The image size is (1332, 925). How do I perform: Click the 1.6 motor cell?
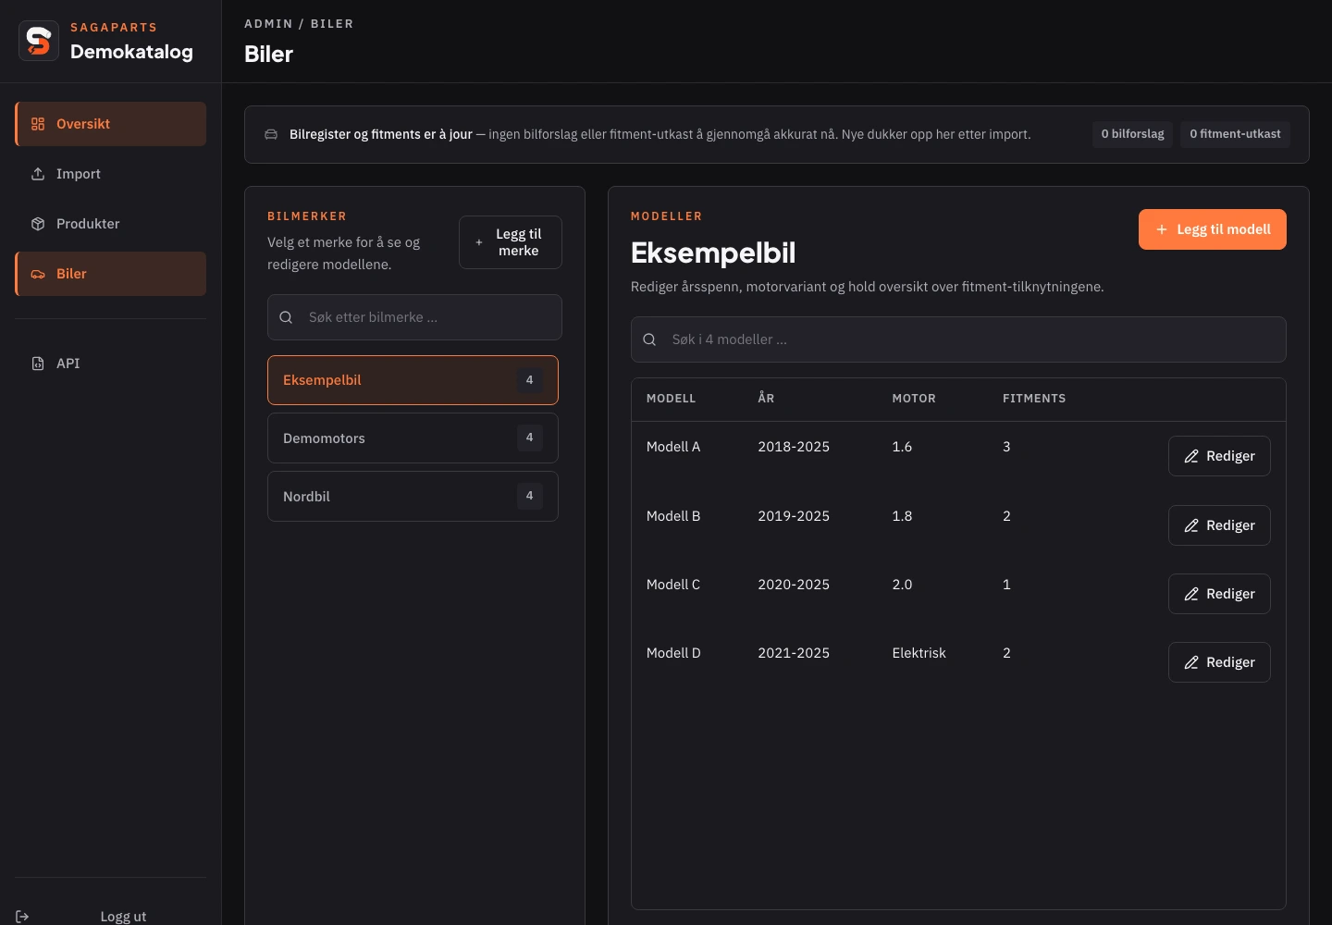pyautogui.click(x=902, y=447)
